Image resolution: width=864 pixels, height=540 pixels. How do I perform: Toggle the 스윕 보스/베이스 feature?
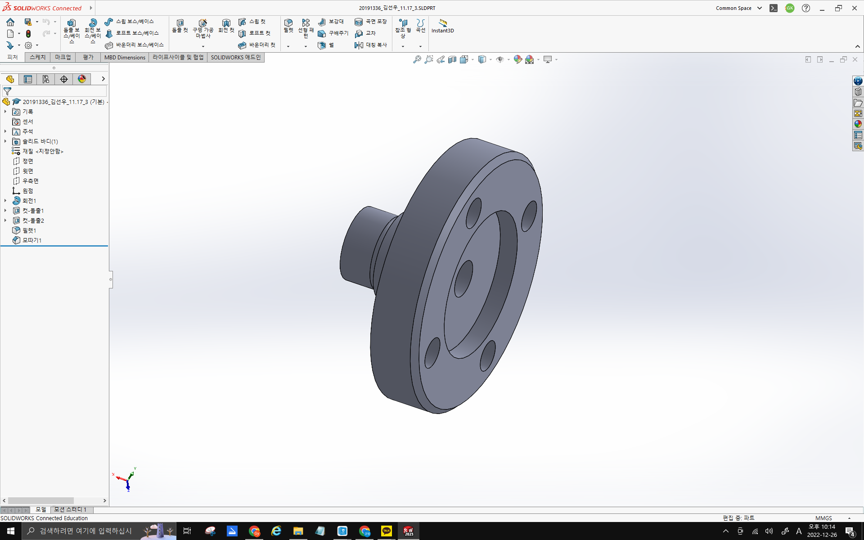[x=130, y=21]
